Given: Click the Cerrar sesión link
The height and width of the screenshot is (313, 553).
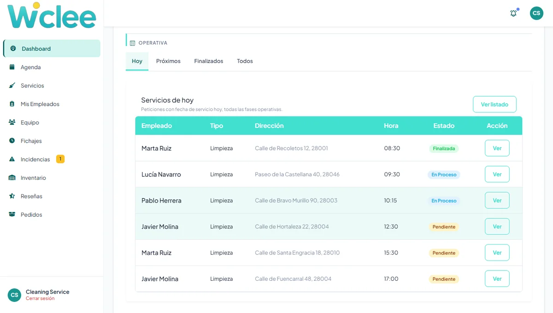Looking at the screenshot, I should [x=40, y=298].
